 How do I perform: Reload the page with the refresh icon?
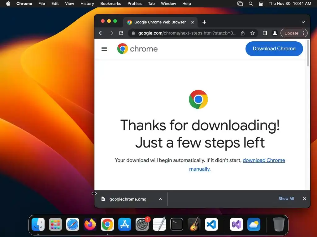click(x=121, y=33)
